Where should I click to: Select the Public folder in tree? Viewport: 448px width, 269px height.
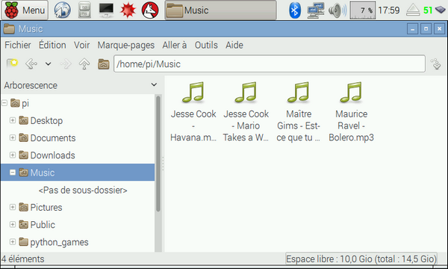pyautogui.click(x=37, y=225)
